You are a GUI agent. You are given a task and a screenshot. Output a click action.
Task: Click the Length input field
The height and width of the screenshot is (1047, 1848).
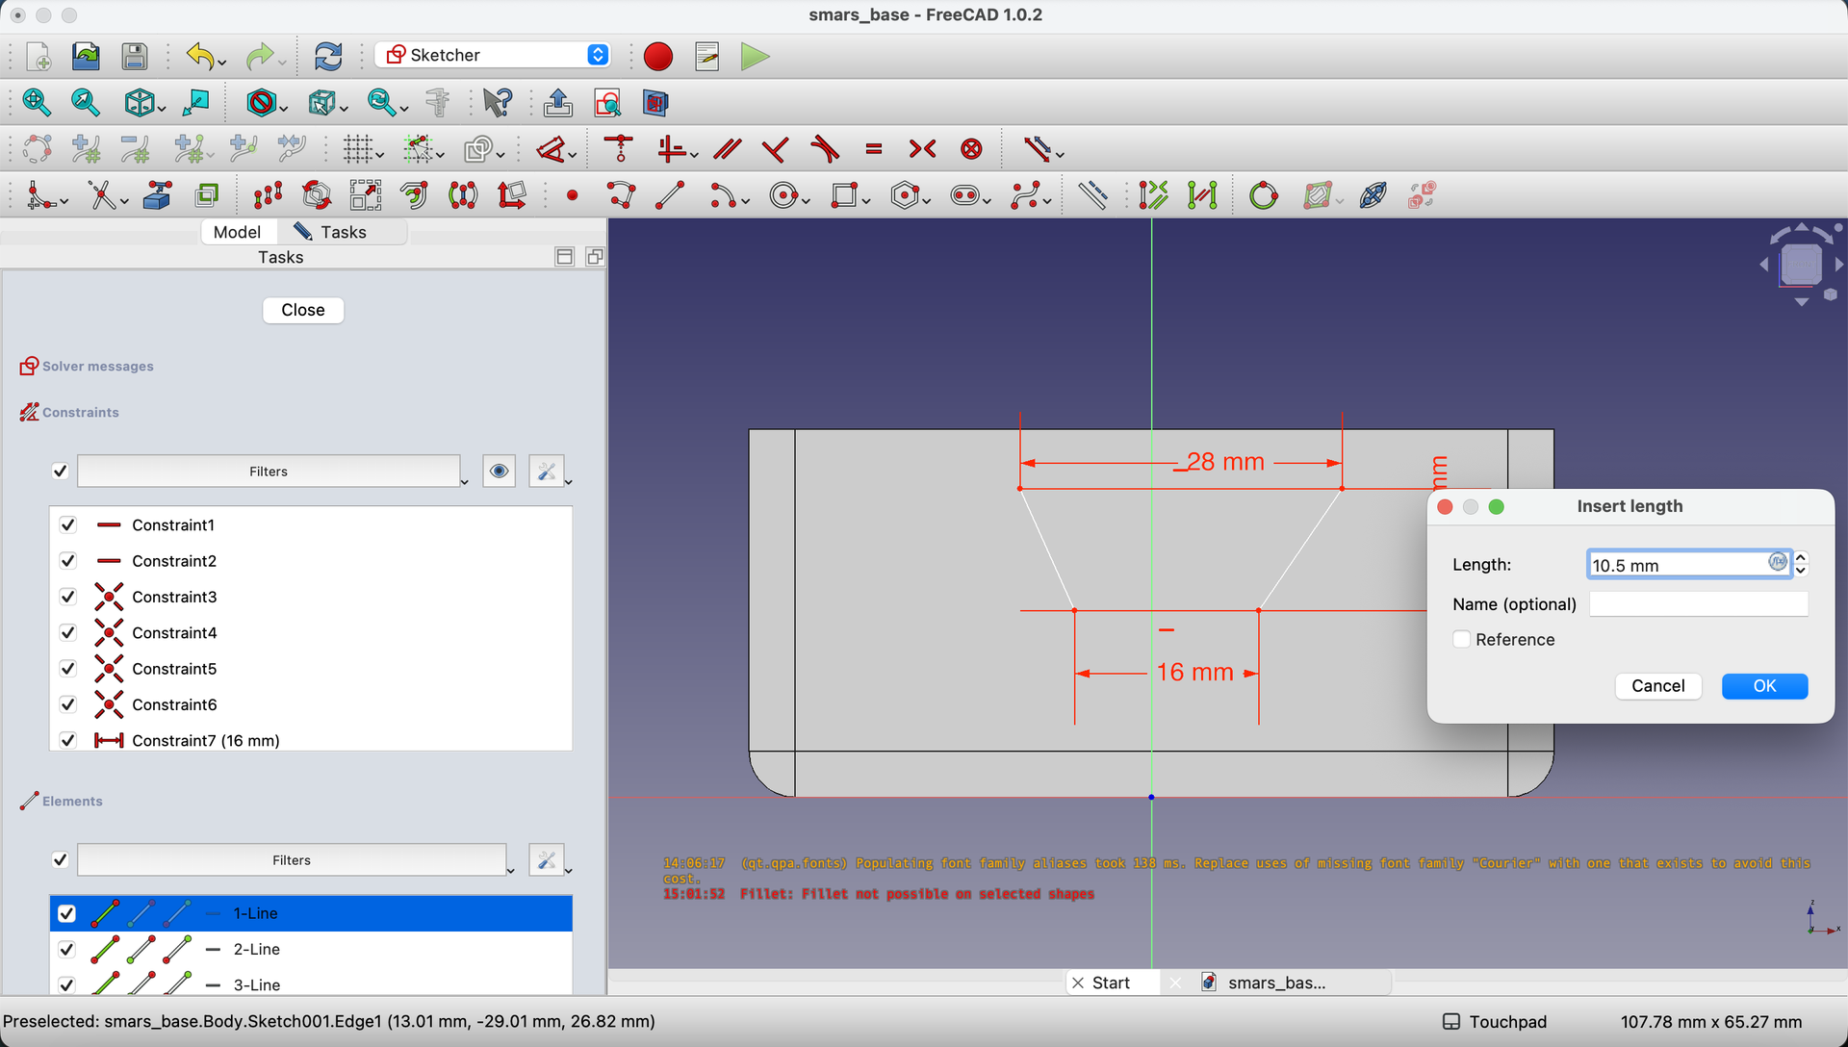[1688, 565]
